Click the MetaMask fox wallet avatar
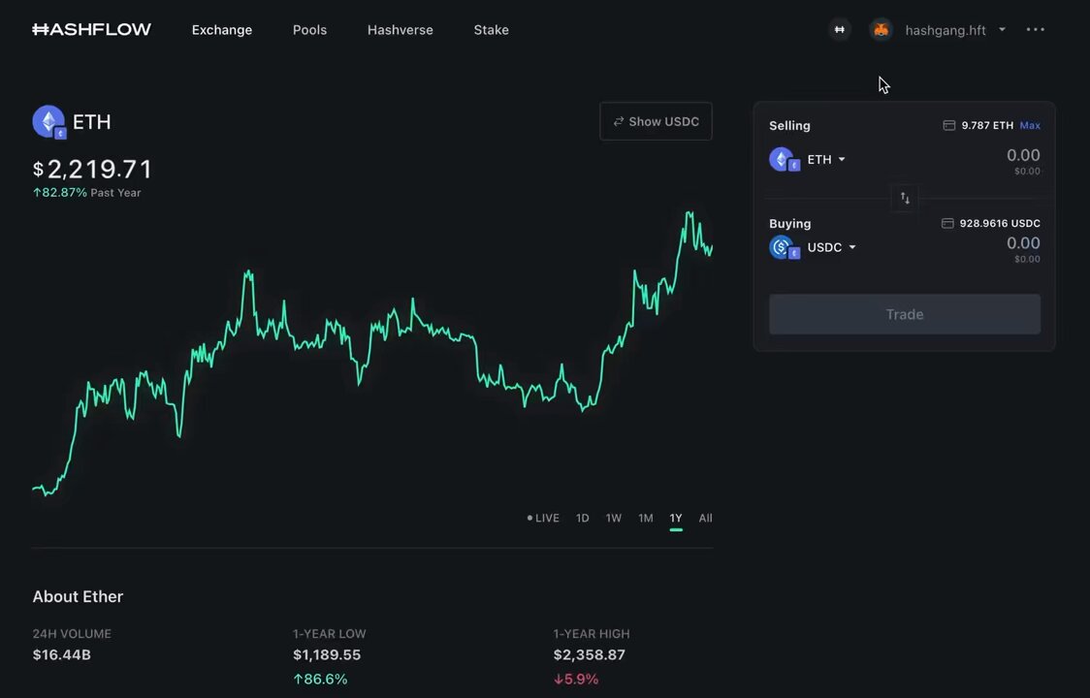The image size is (1090, 698). (881, 30)
